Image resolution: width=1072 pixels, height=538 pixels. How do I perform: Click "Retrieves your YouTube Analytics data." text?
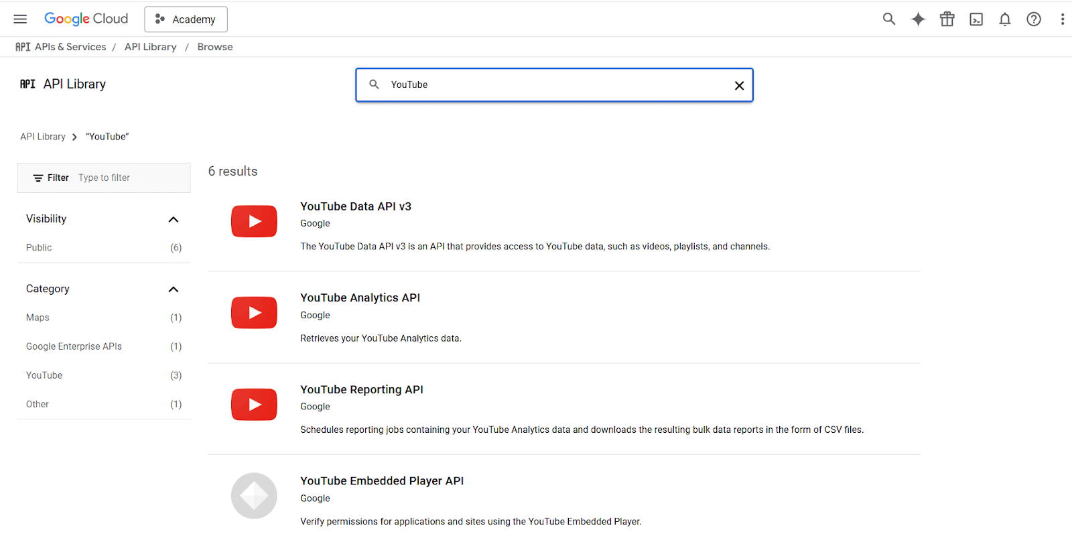(x=381, y=338)
